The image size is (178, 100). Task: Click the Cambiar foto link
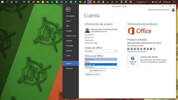click(89, 35)
